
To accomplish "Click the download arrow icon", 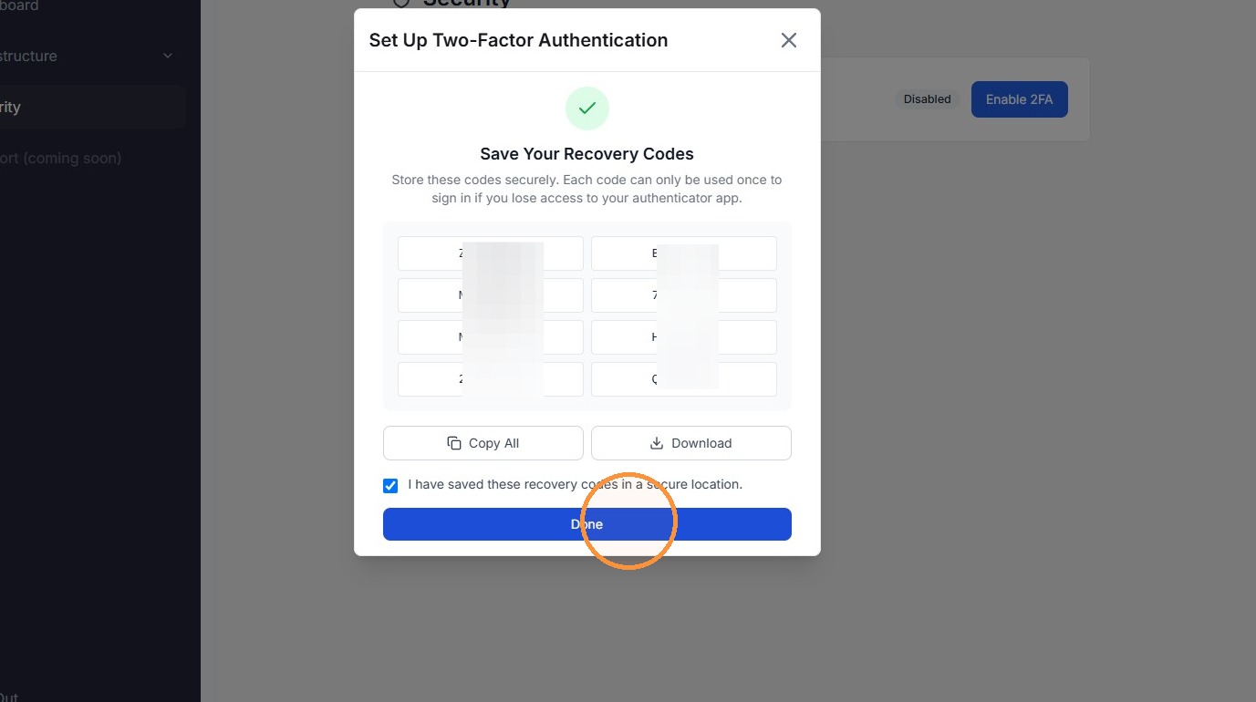I will point(657,443).
